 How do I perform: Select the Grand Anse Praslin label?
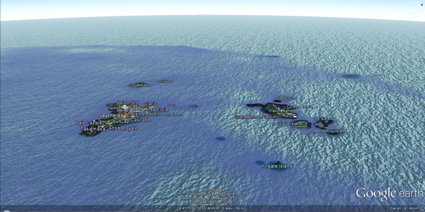coord(255,117)
